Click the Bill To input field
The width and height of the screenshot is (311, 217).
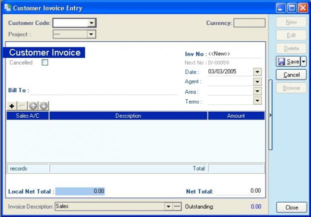[103, 91]
